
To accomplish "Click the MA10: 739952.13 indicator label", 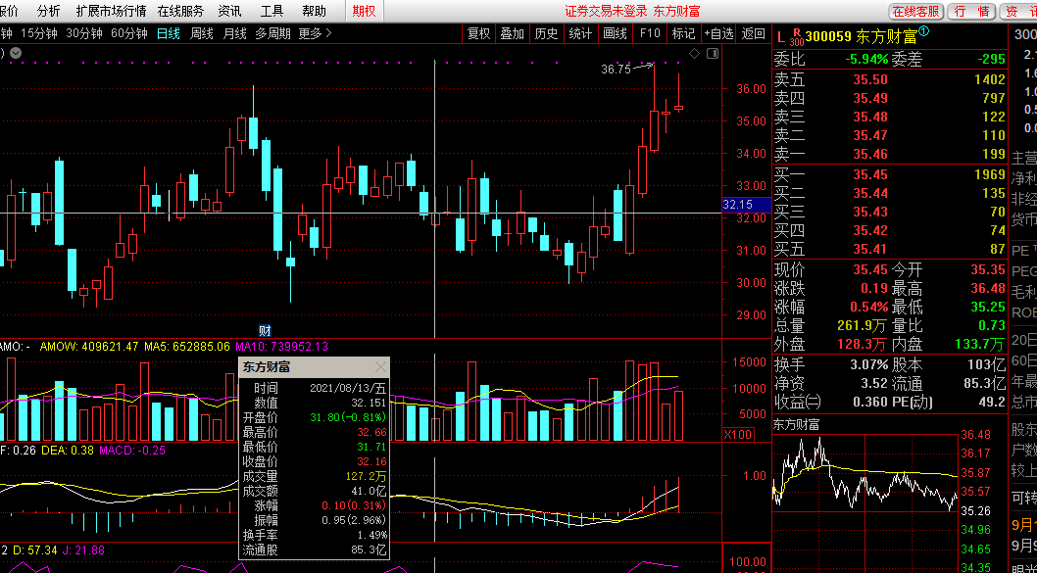I will coord(281,347).
